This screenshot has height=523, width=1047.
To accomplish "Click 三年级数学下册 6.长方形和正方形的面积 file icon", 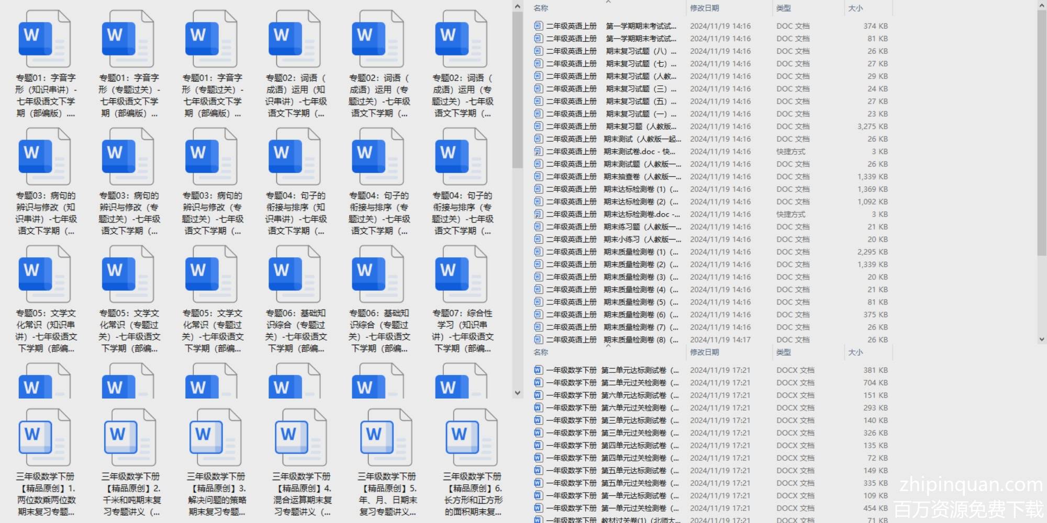I will pos(472,438).
